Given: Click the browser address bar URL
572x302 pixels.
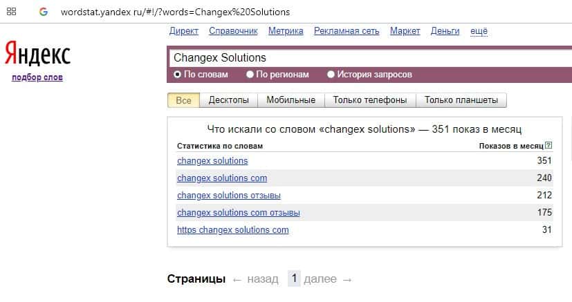Looking at the screenshot, I should pos(176,12).
